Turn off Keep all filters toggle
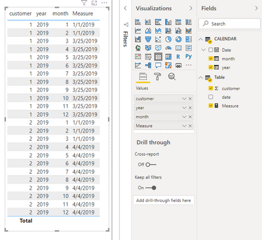 click(151, 188)
